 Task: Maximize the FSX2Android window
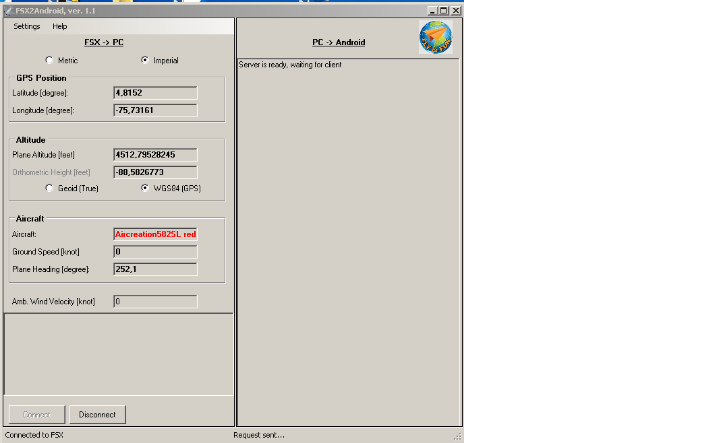(x=444, y=11)
